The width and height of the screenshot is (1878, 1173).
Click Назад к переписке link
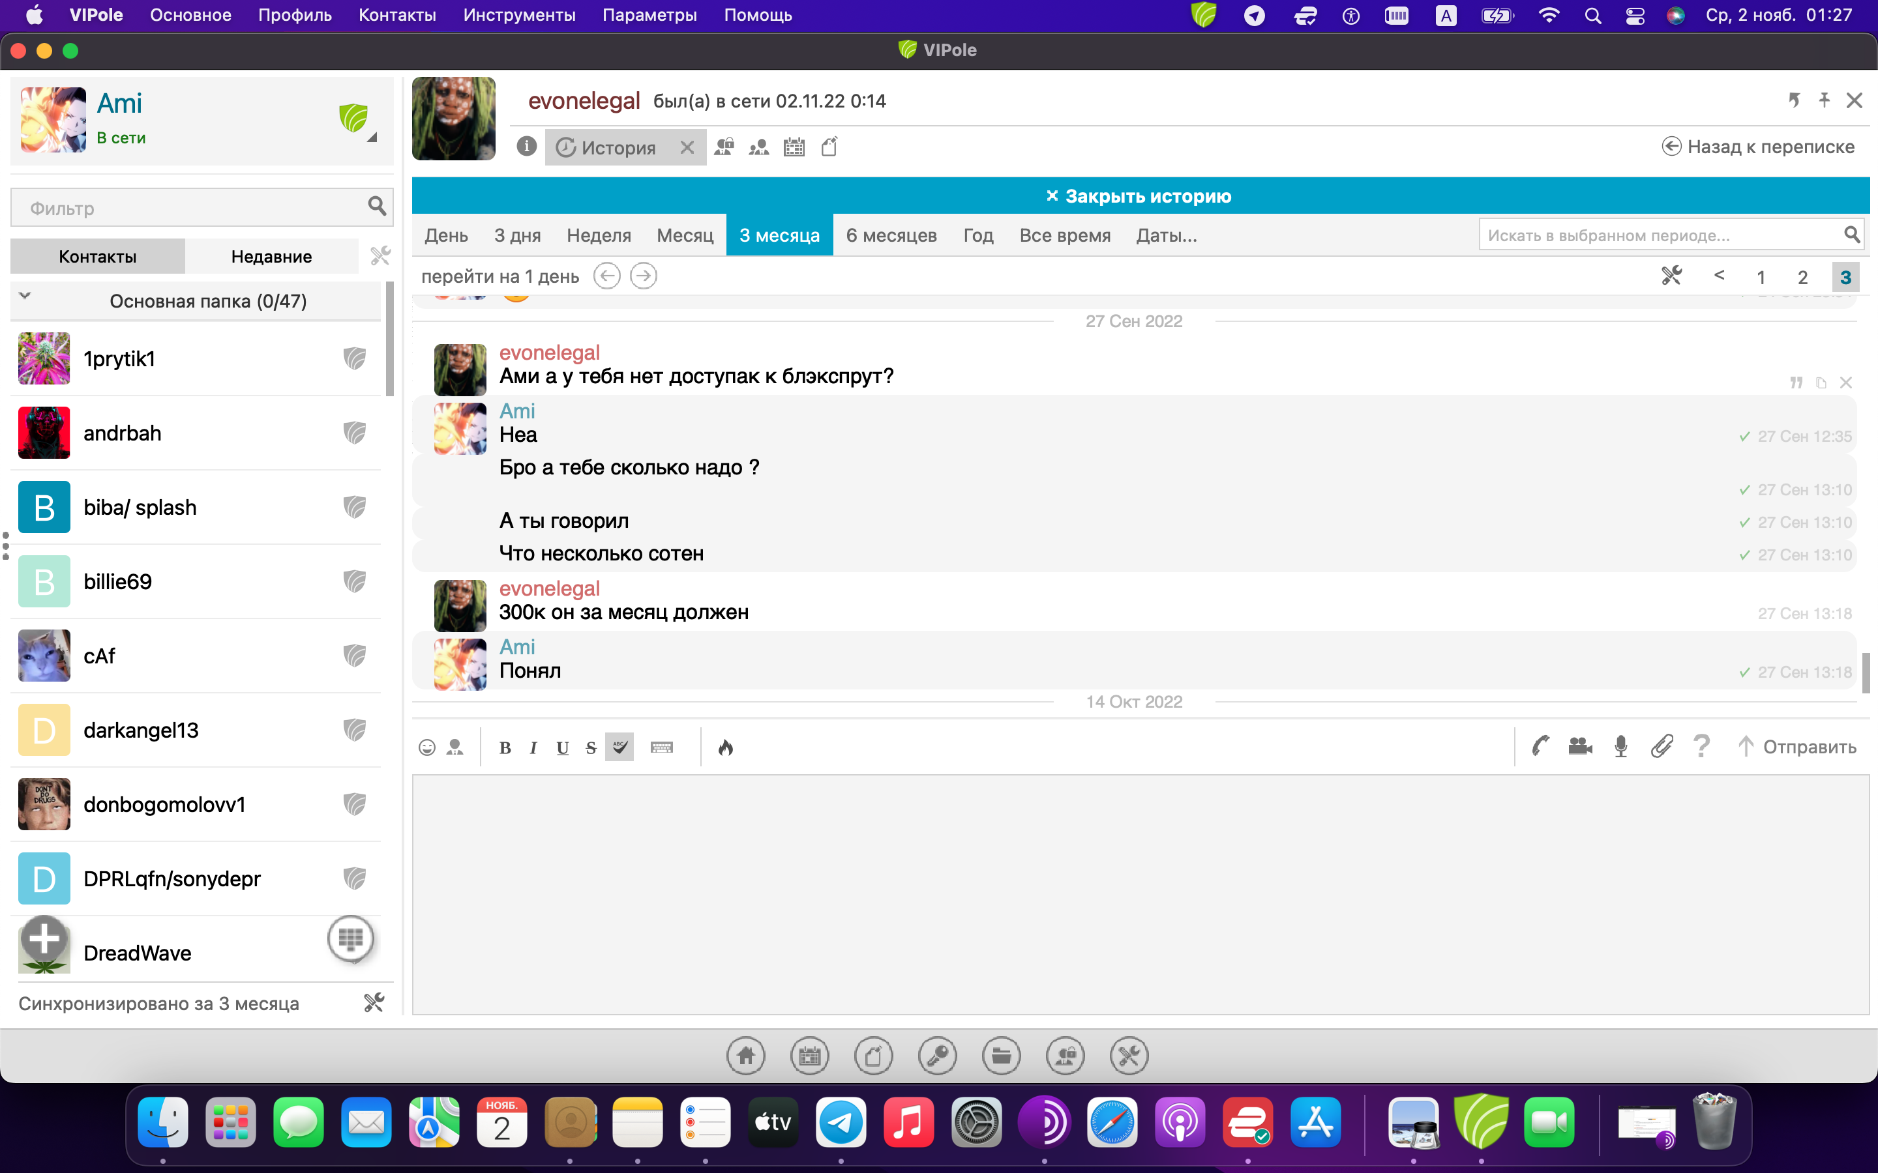(x=1758, y=147)
